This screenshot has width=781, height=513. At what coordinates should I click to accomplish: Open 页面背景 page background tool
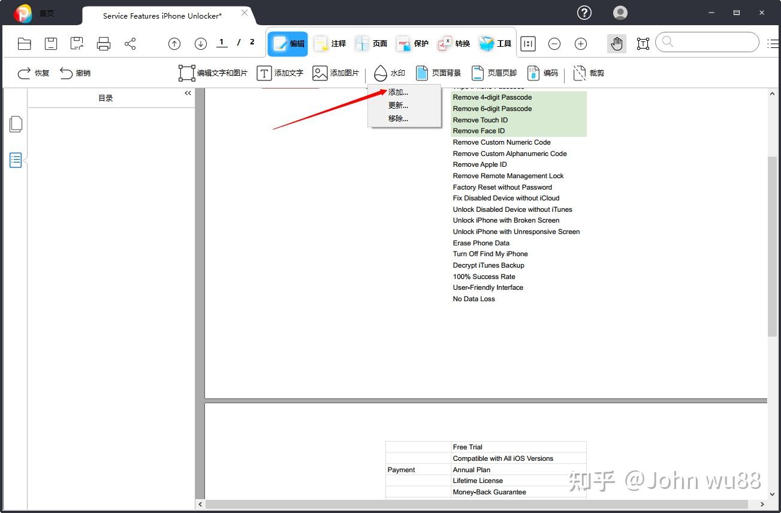(439, 73)
